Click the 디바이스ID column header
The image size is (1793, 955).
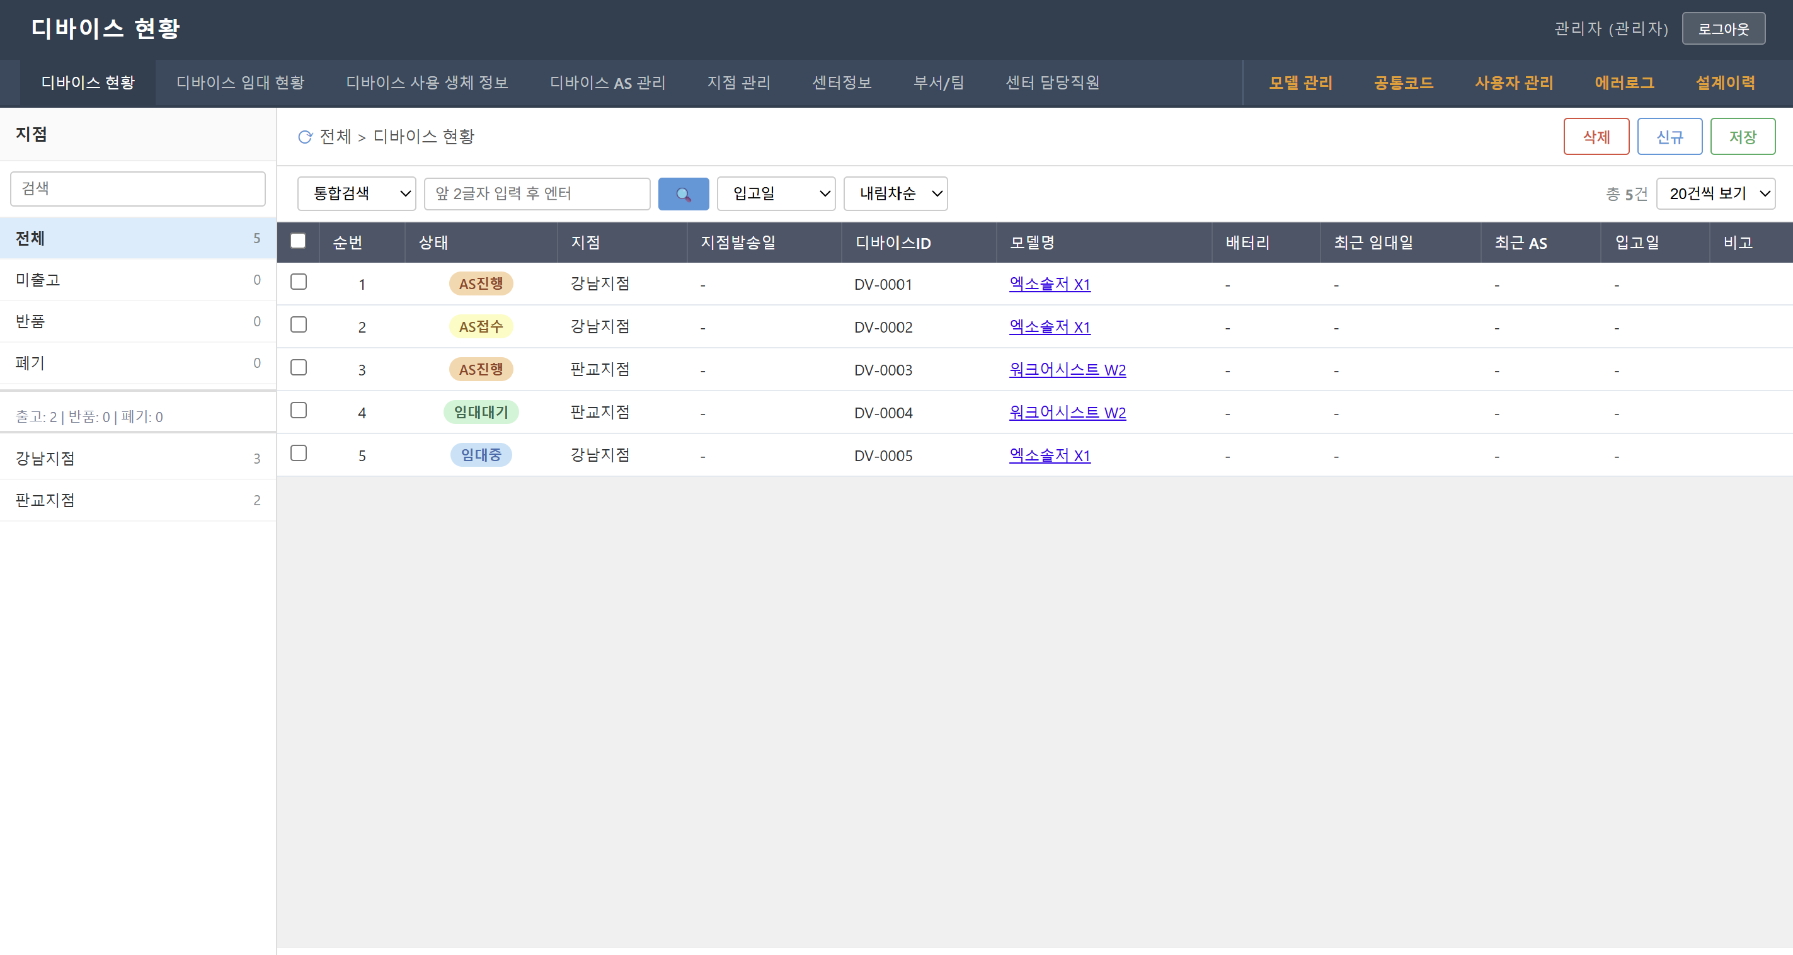click(x=919, y=243)
